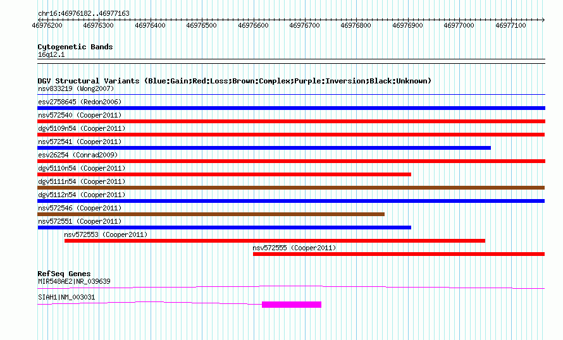Image resolution: width=563 pixels, height=340 pixels.
Task: Click the 46977100 ruler coordinate
Action: (510, 25)
